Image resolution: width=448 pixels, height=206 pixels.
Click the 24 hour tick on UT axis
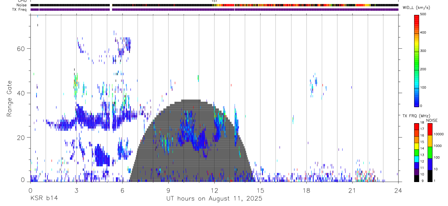(x=398, y=190)
